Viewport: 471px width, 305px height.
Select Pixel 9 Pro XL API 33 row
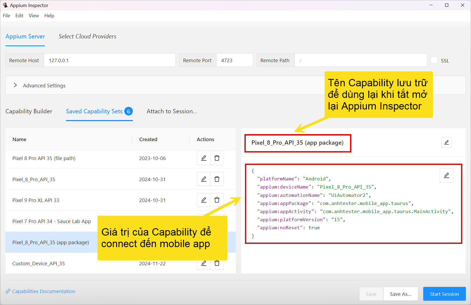point(120,200)
